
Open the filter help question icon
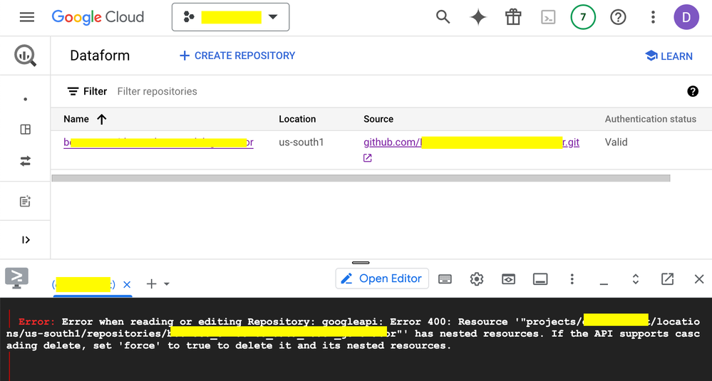pos(693,91)
